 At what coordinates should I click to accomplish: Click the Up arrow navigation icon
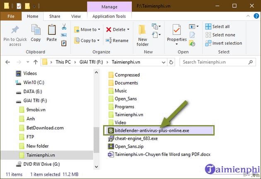coord(33,62)
